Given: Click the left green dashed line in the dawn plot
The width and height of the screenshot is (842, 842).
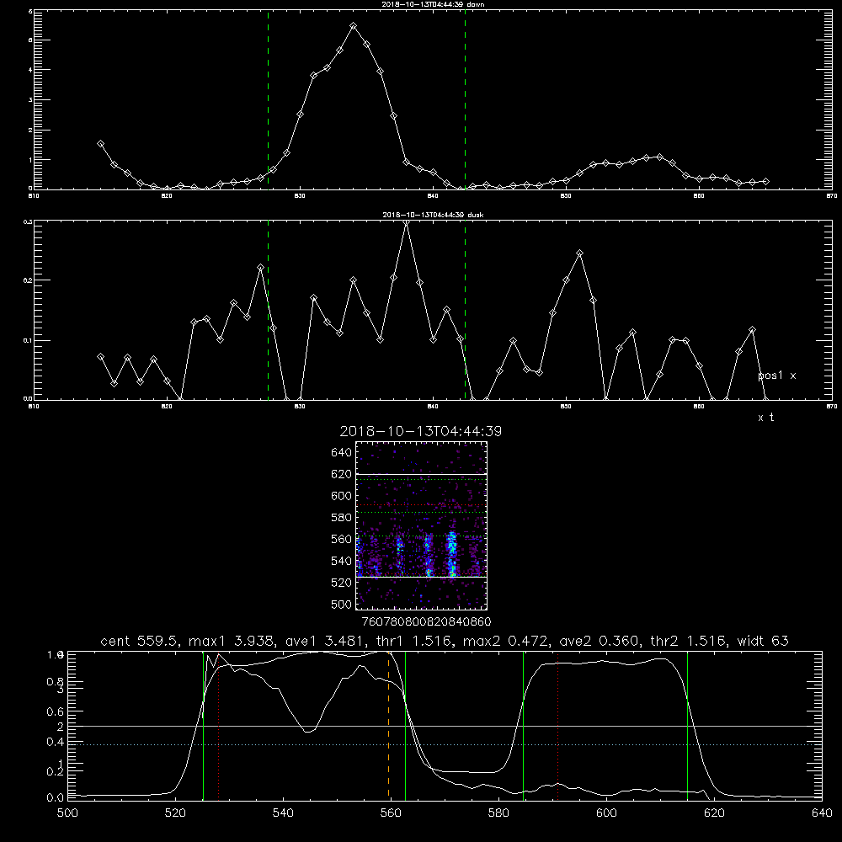Looking at the screenshot, I should pos(268,99).
